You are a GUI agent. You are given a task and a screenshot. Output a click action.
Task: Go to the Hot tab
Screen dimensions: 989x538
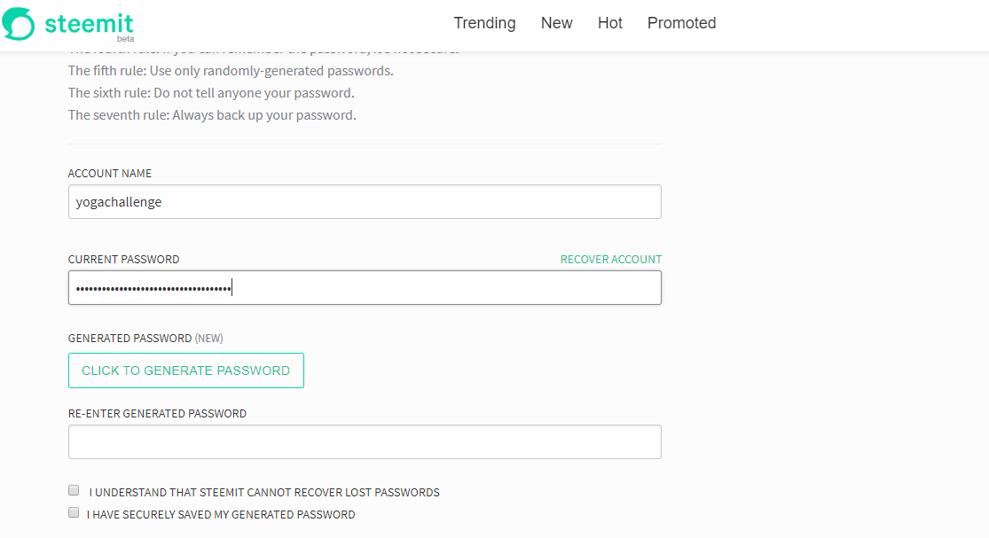610,23
